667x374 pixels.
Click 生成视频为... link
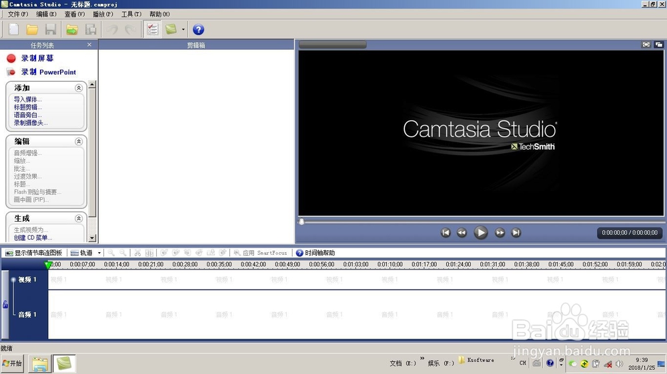click(31, 230)
